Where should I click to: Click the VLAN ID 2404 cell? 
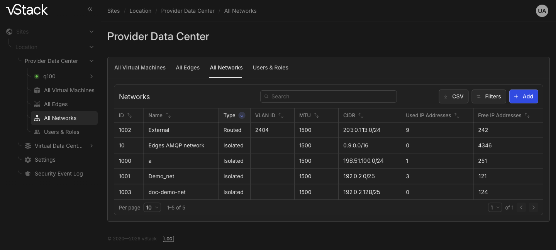[262, 130]
